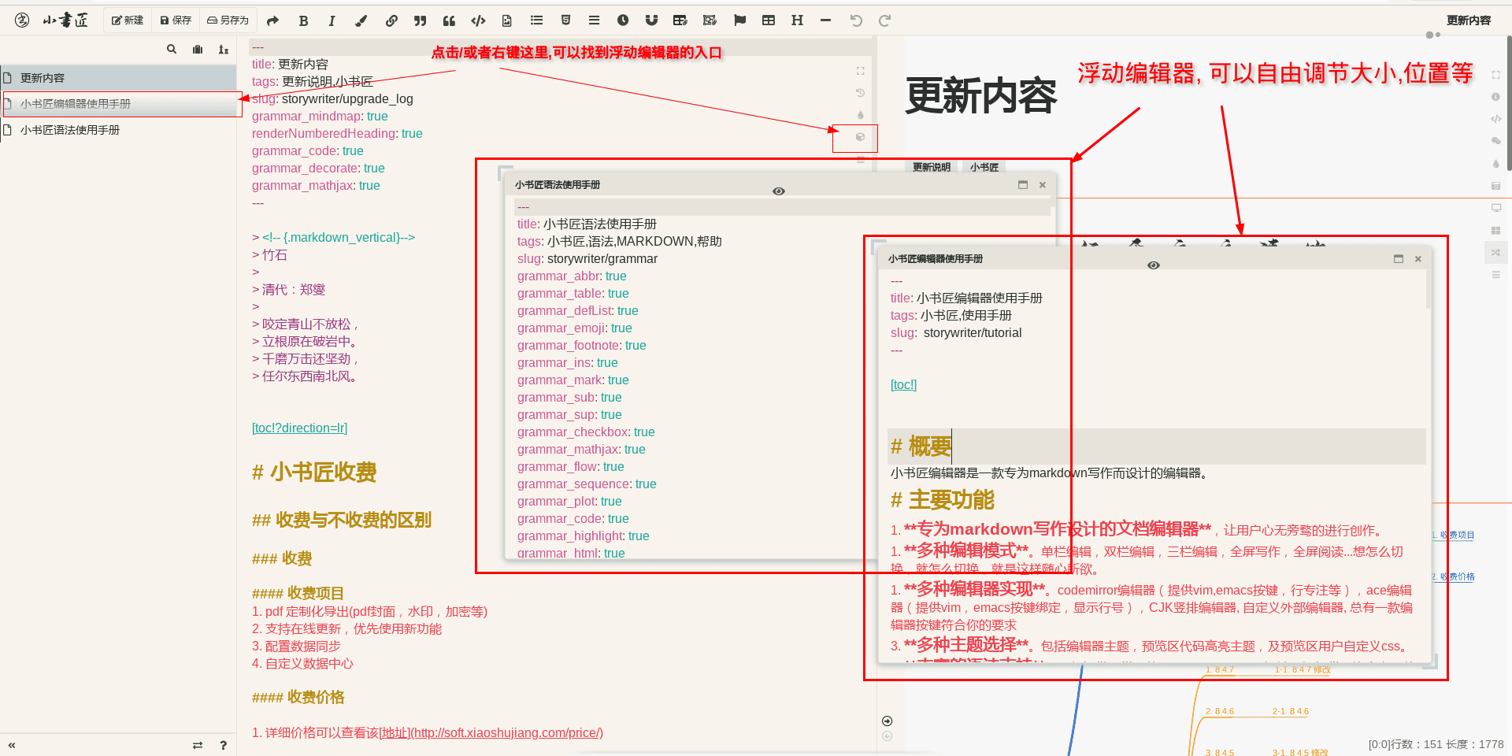1512x756 pixels.
Task: Open 小书匠编辑器使用手册 in the sidebar list
Action: (118, 104)
